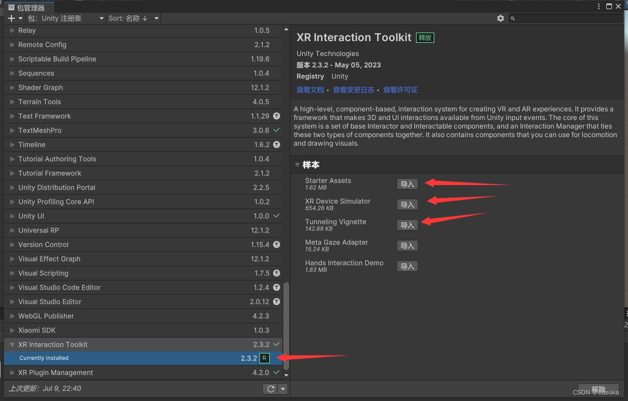Select the Unity Distribution Portal package
628x401 pixels.
[143, 187]
